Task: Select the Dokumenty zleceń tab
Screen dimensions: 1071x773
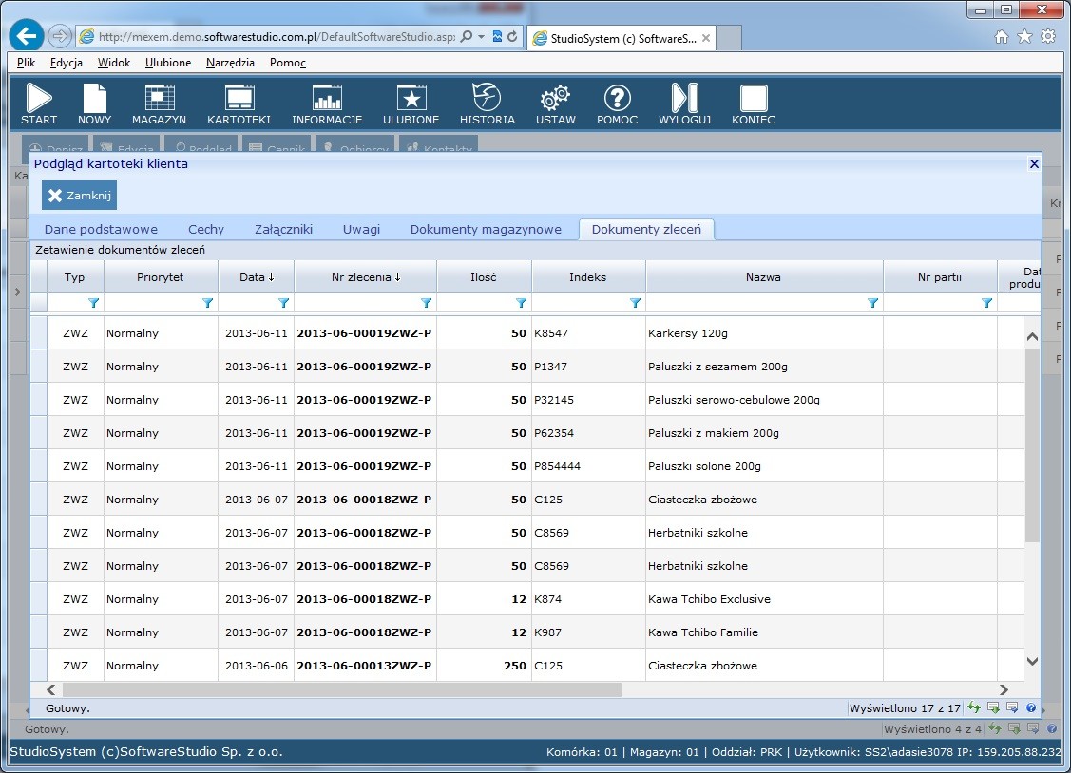Action: [x=646, y=229]
